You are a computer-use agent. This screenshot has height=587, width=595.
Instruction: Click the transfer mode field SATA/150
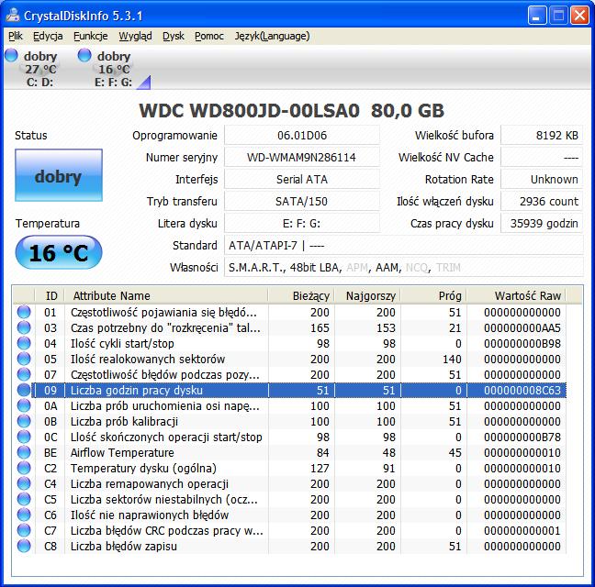302,201
